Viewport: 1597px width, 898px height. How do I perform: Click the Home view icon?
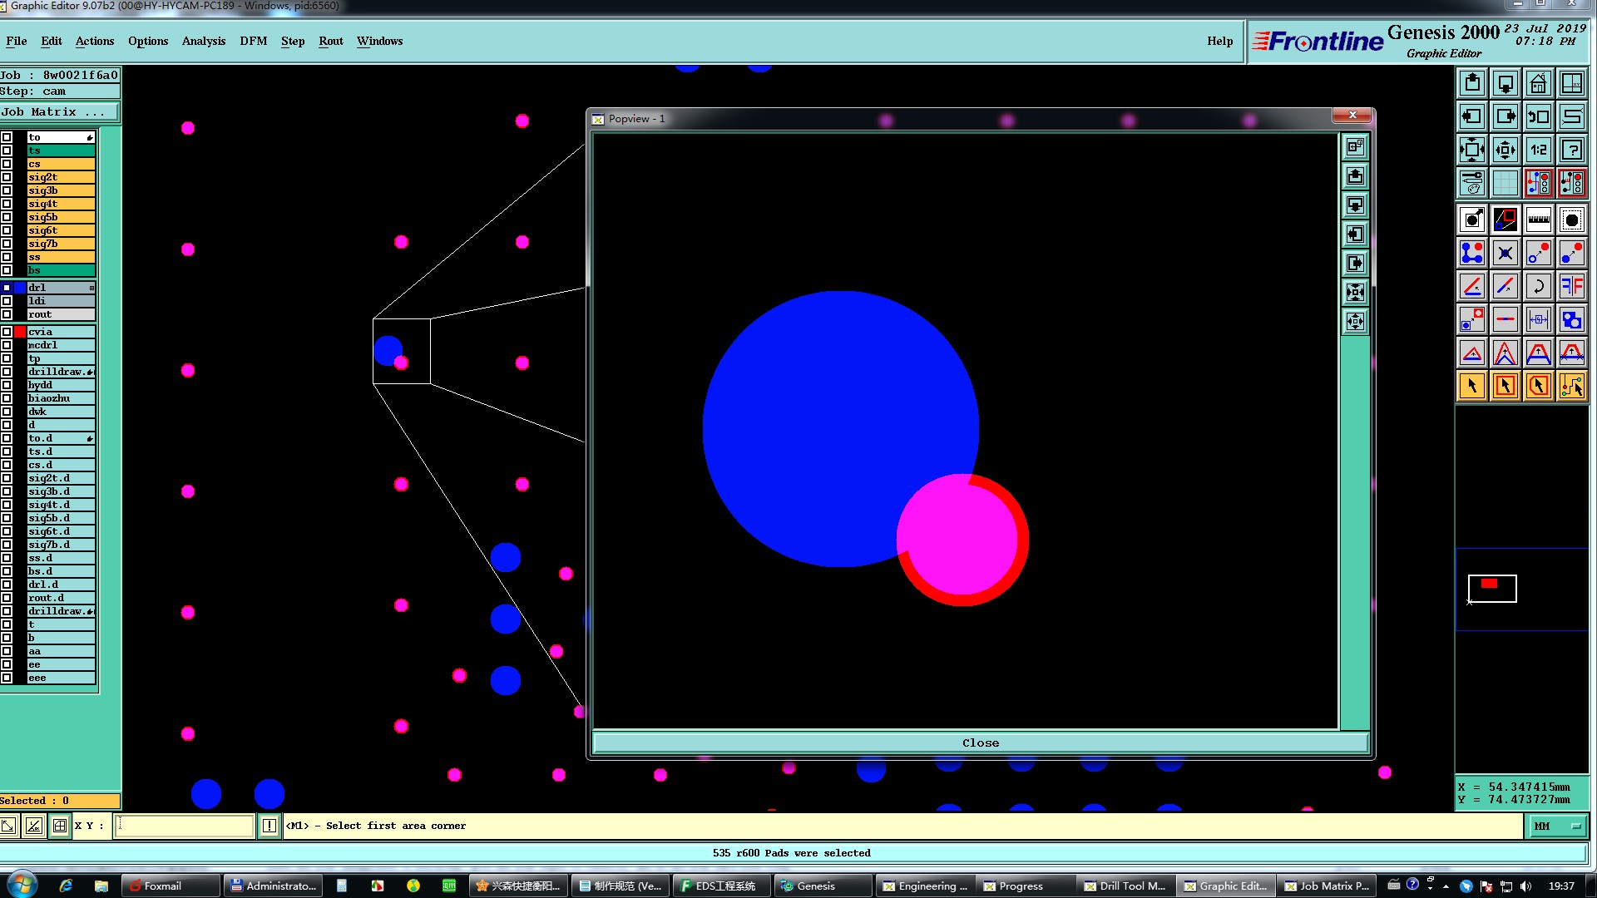point(1538,83)
